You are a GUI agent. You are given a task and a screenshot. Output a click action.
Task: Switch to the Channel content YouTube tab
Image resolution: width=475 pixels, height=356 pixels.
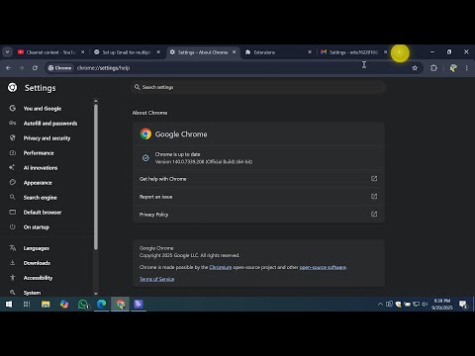51,52
